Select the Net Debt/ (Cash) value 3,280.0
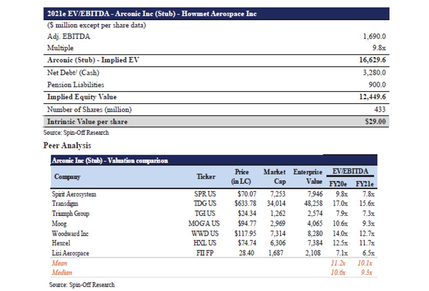Image resolution: width=429 pixels, height=291 pixels. 374,72
